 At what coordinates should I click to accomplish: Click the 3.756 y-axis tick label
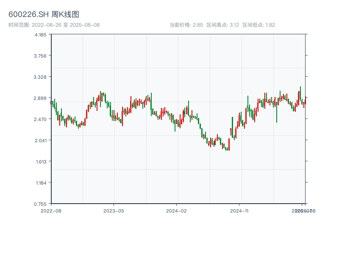[41, 56]
